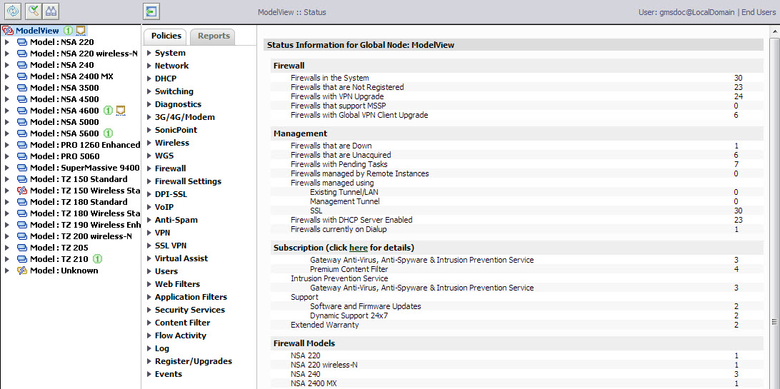Click the green badge beside ModelView
This screenshot has width=780, height=389.
point(68,31)
